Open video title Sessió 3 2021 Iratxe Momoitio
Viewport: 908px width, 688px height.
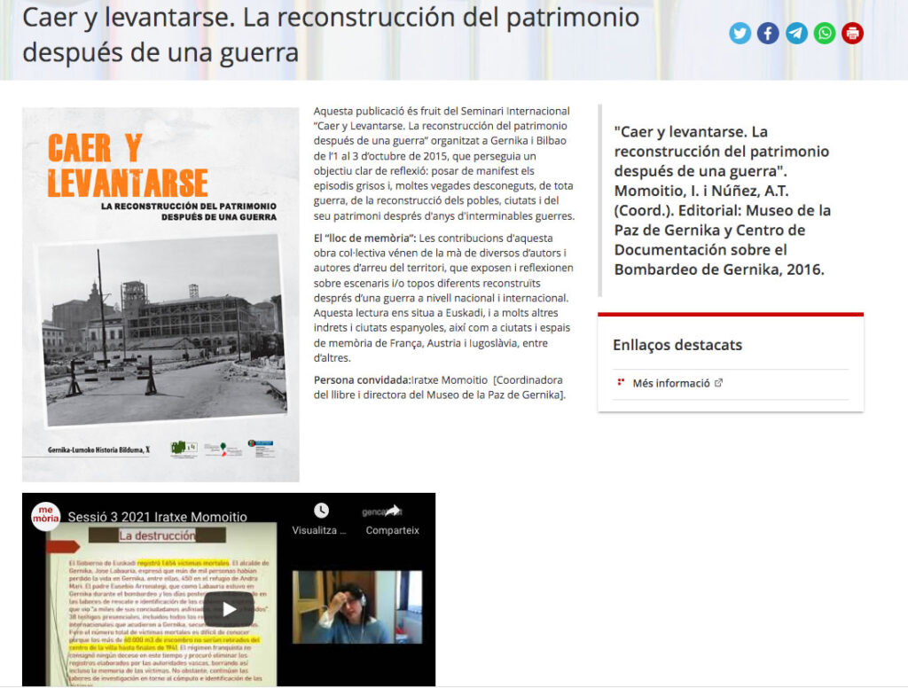pyautogui.click(x=158, y=517)
